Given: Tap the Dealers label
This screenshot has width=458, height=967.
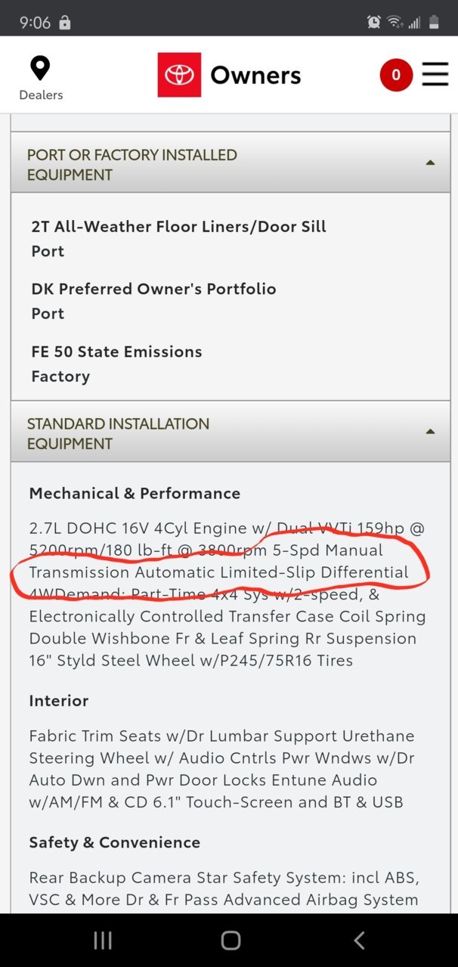Looking at the screenshot, I should [x=41, y=95].
